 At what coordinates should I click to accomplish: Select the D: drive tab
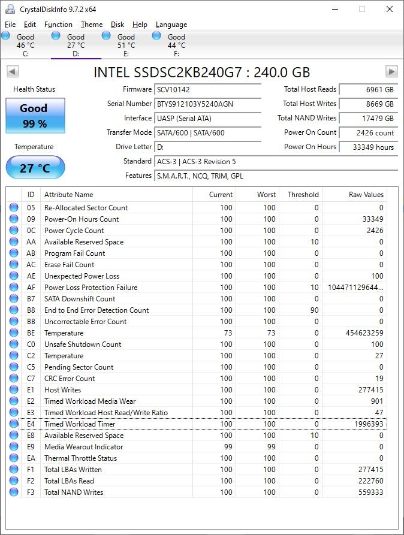(x=76, y=45)
